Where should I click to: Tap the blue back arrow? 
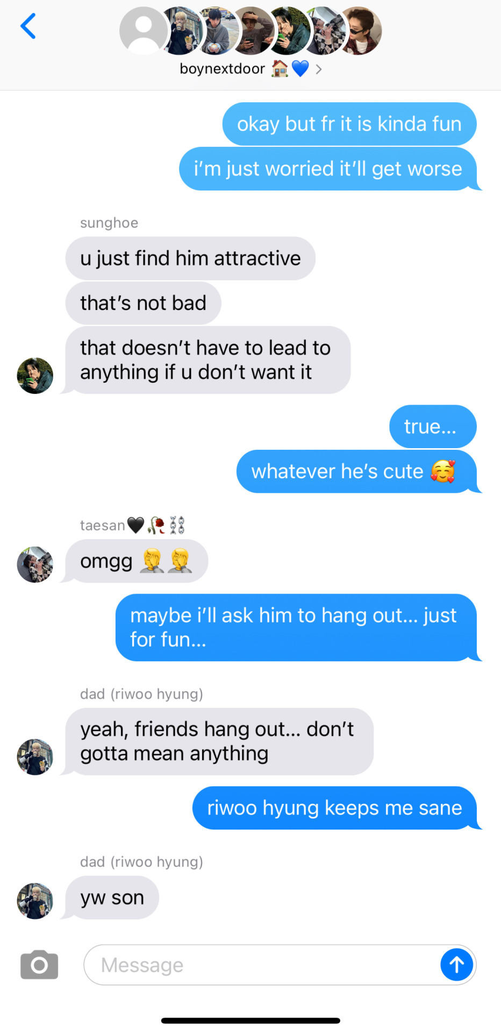[28, 26]
